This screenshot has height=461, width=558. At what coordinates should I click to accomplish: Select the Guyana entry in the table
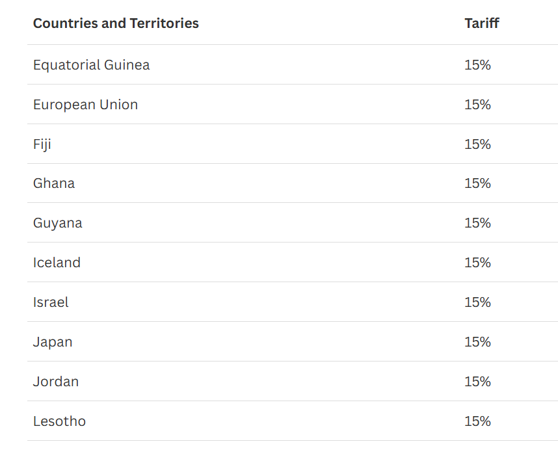(58, 224)
